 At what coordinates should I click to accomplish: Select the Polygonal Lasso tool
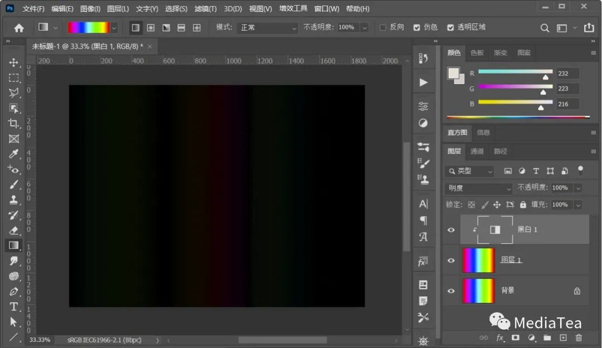(14, 93)
